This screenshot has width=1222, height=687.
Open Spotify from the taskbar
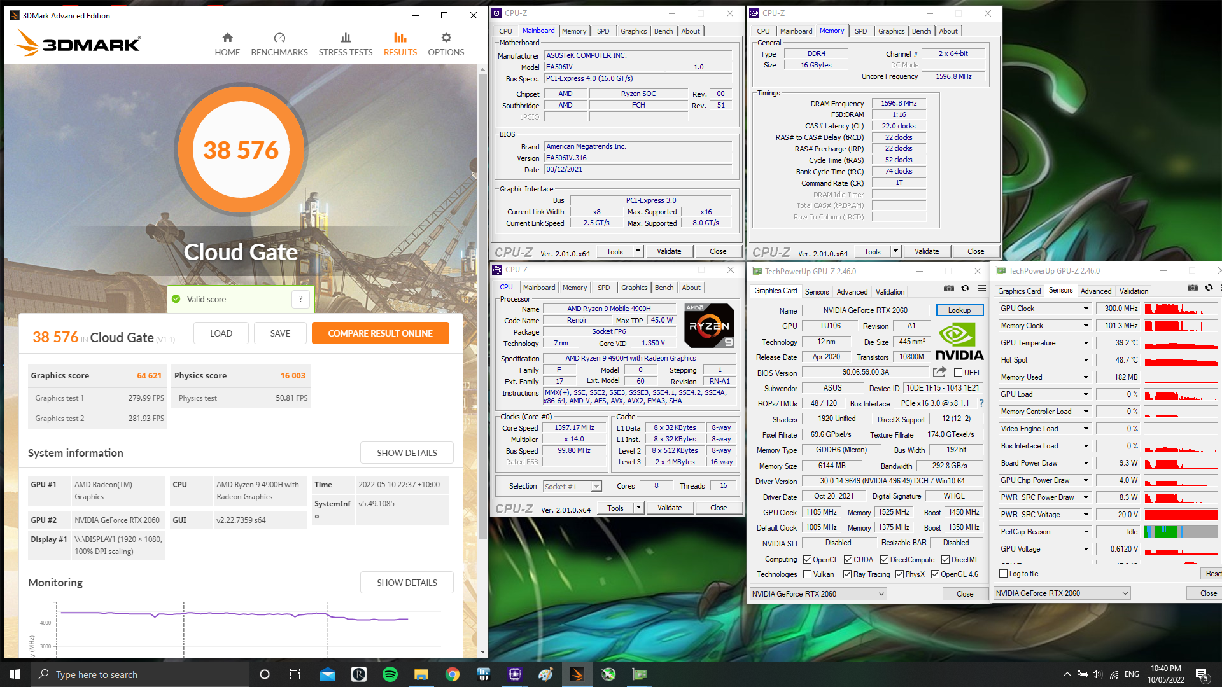[390, 674]
